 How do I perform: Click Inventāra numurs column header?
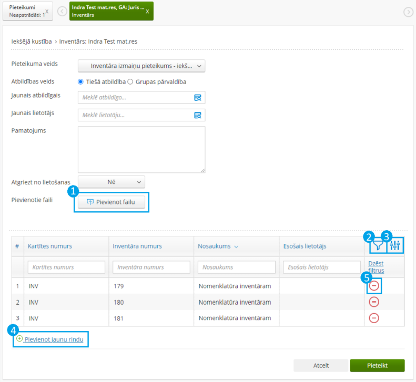click(137, 246)
